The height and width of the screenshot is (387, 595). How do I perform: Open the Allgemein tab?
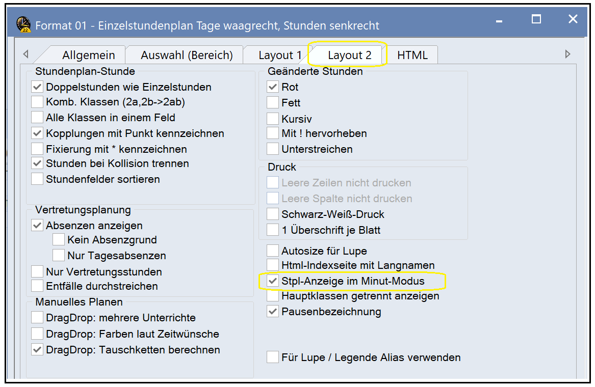(88, 55)
